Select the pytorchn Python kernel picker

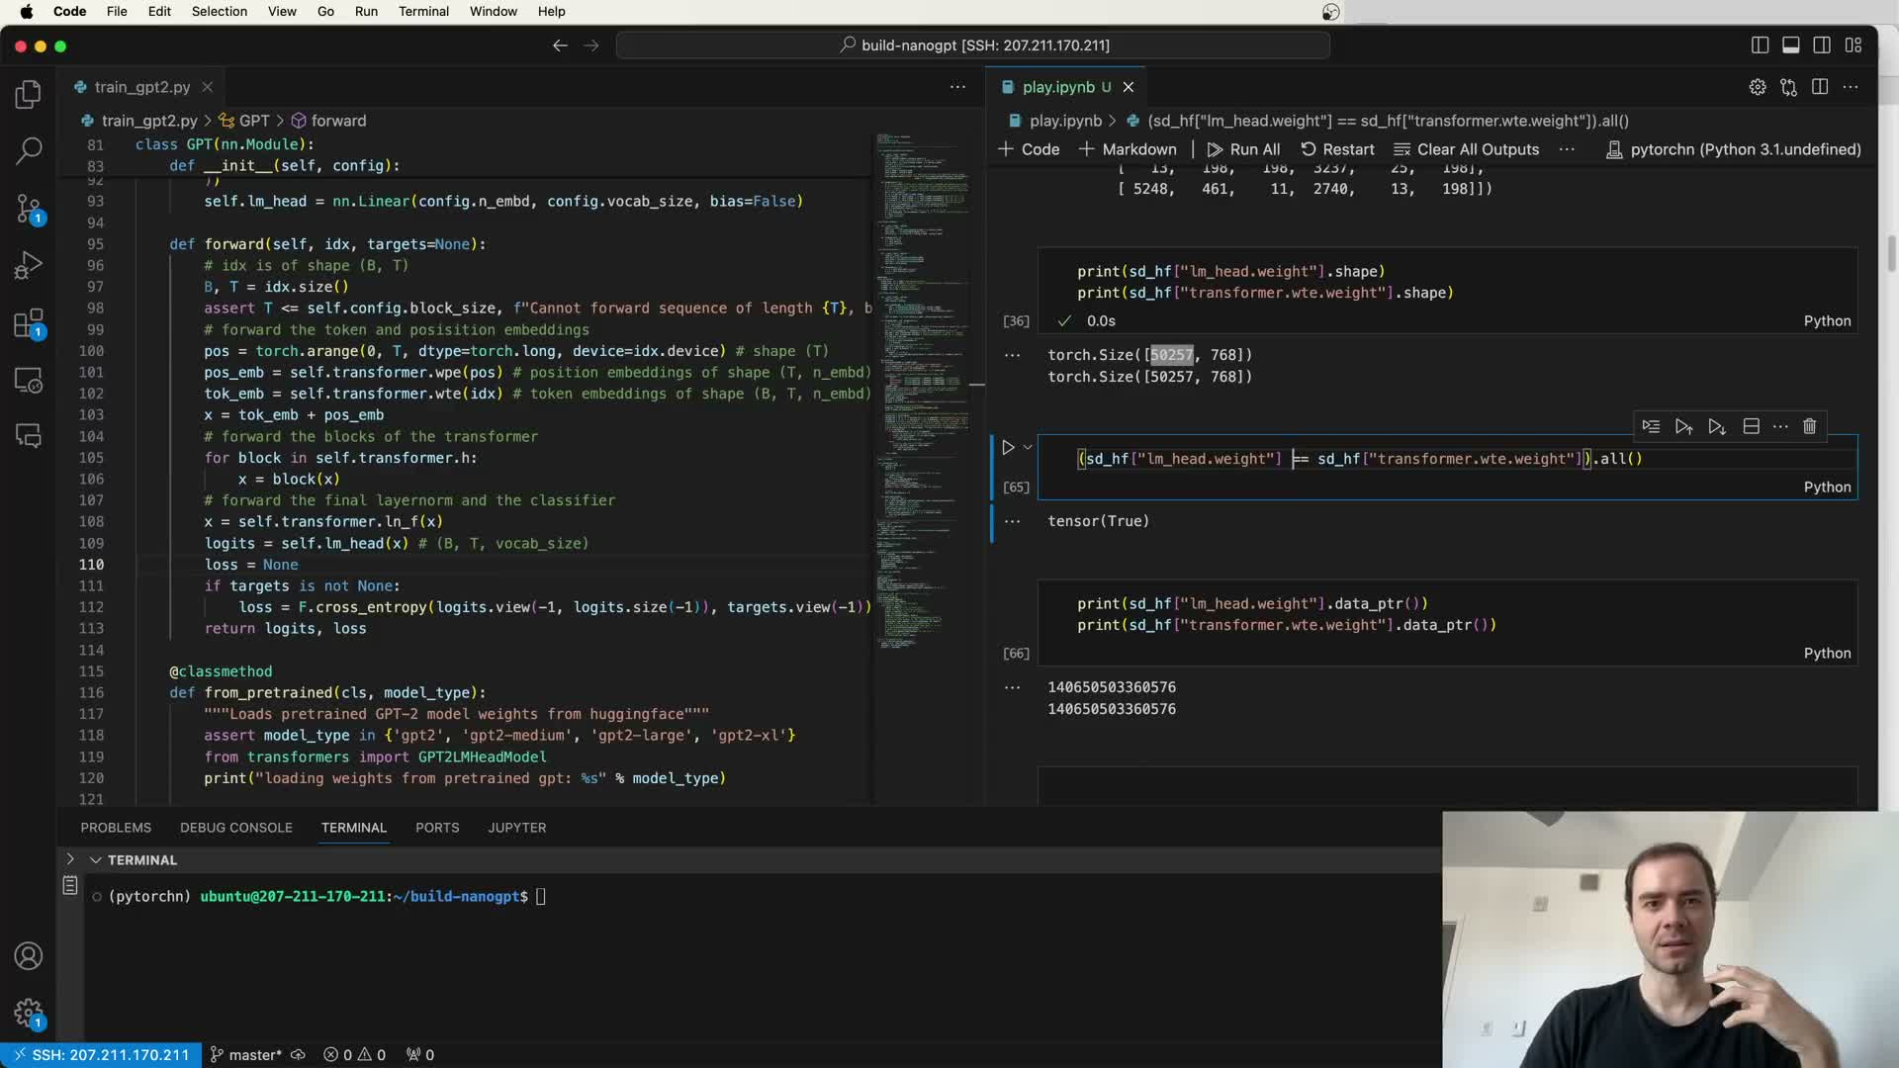pyautogui.click(x=1733, y=149)
